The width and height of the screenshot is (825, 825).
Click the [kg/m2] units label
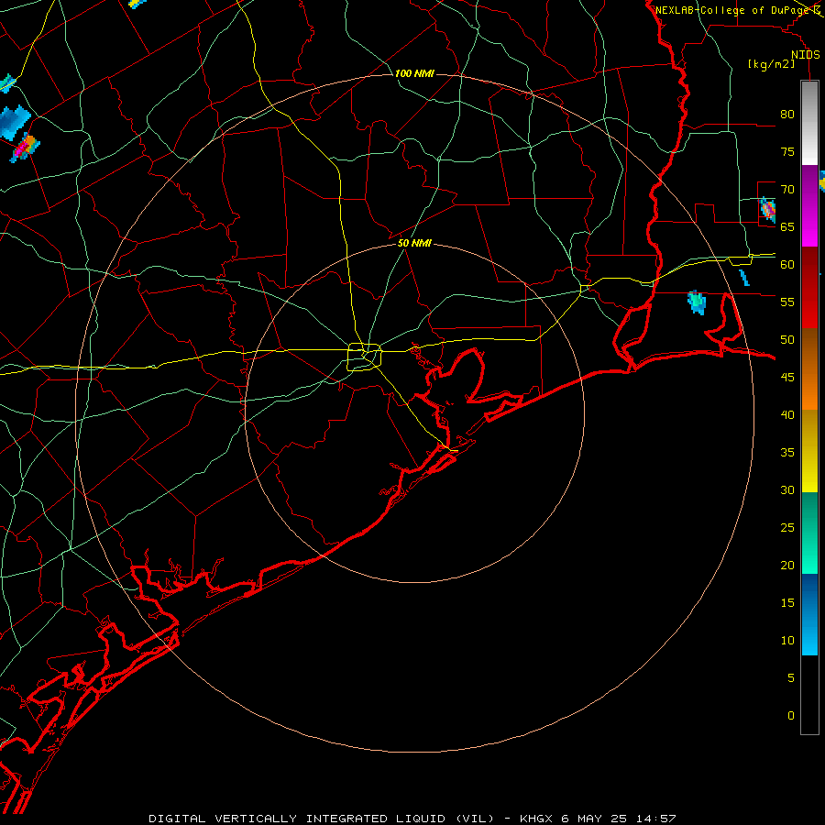771,64
